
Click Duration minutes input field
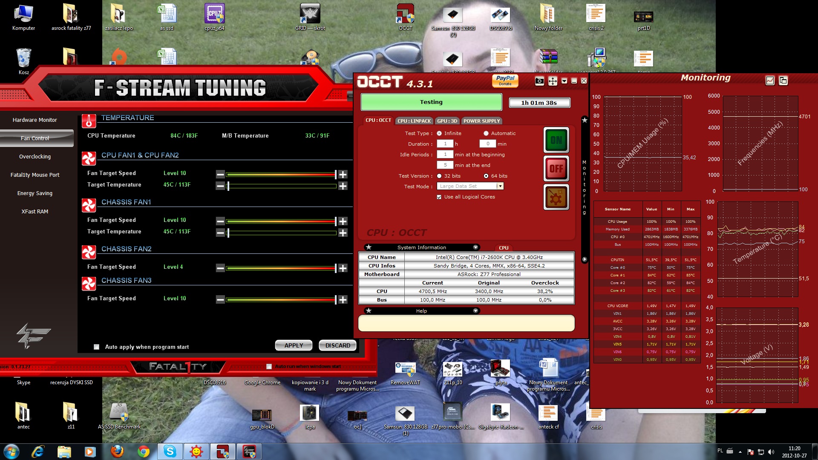coord(488,144)
